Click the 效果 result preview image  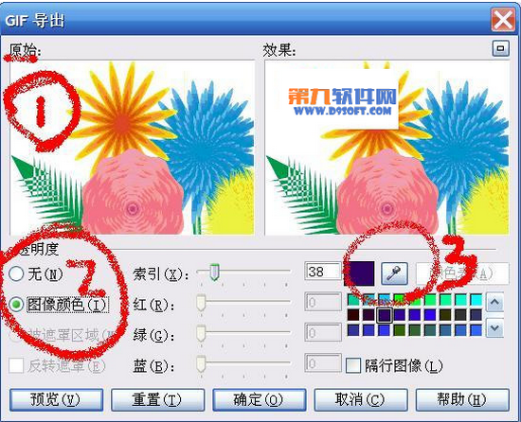point(387,148)
